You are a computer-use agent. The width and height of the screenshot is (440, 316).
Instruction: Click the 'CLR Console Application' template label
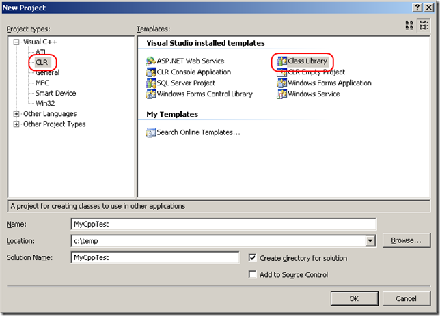194,72
